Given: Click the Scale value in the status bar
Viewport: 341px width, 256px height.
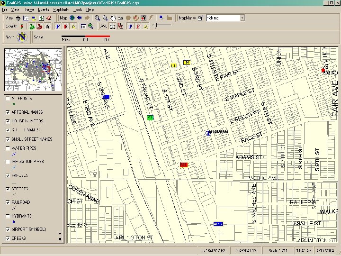Looking at the screenshot, I should click(x=278, y=251).
